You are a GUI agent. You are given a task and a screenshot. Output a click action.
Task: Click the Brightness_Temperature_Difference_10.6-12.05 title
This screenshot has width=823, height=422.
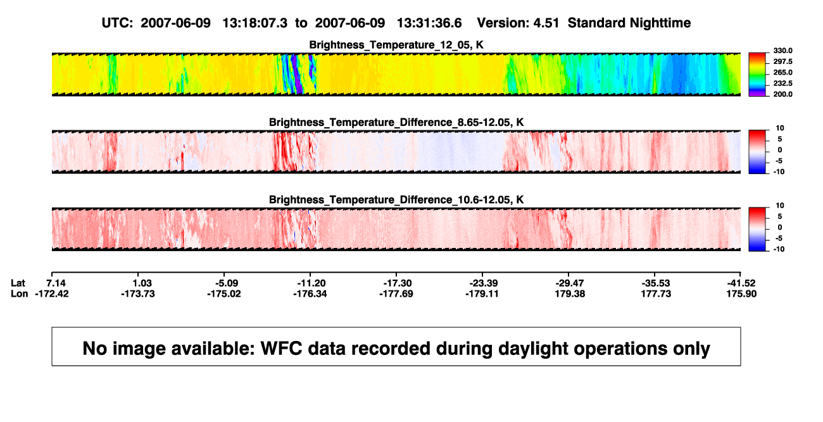[396, 200]
